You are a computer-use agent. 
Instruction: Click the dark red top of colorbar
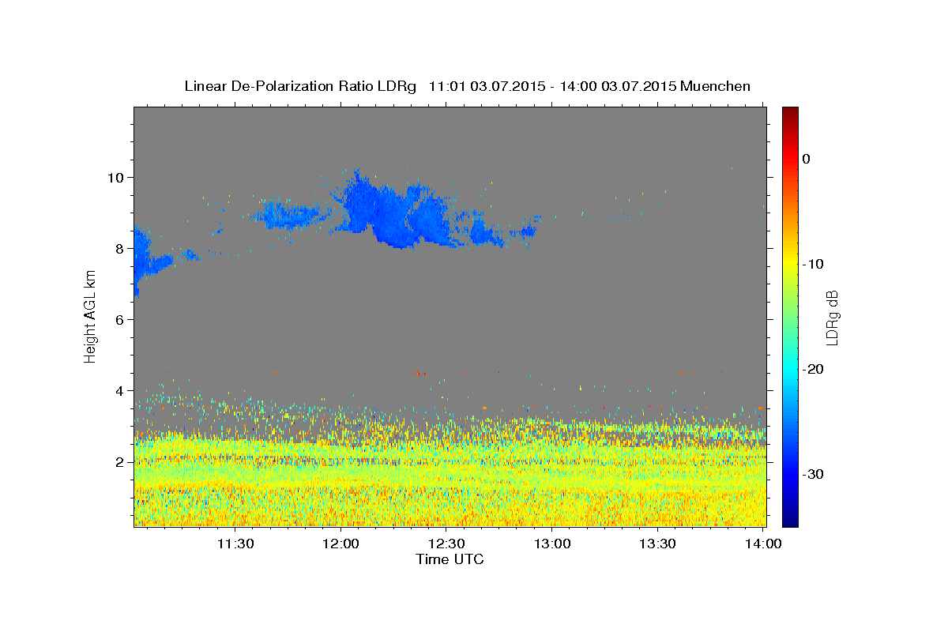pos(790,113)
